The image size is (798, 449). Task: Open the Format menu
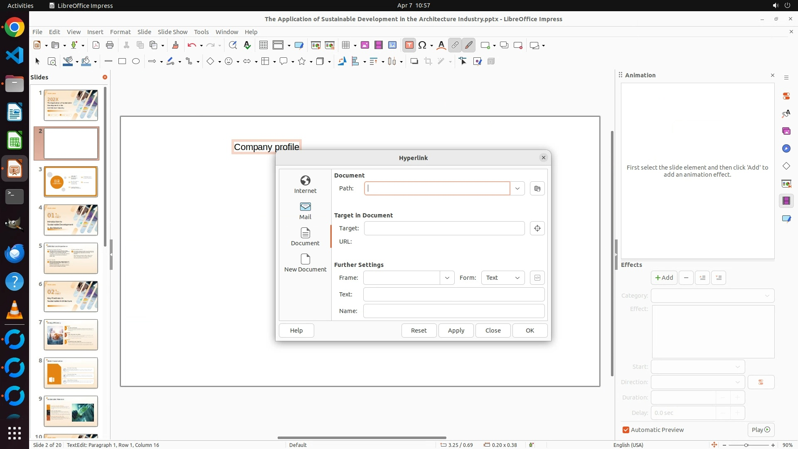point(120,32)
